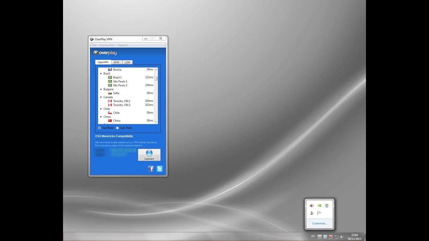The height and width of the screenshot is (241, 429).
Task: Open the NVIDIA icon in tray popup
Action: [319, 206]
